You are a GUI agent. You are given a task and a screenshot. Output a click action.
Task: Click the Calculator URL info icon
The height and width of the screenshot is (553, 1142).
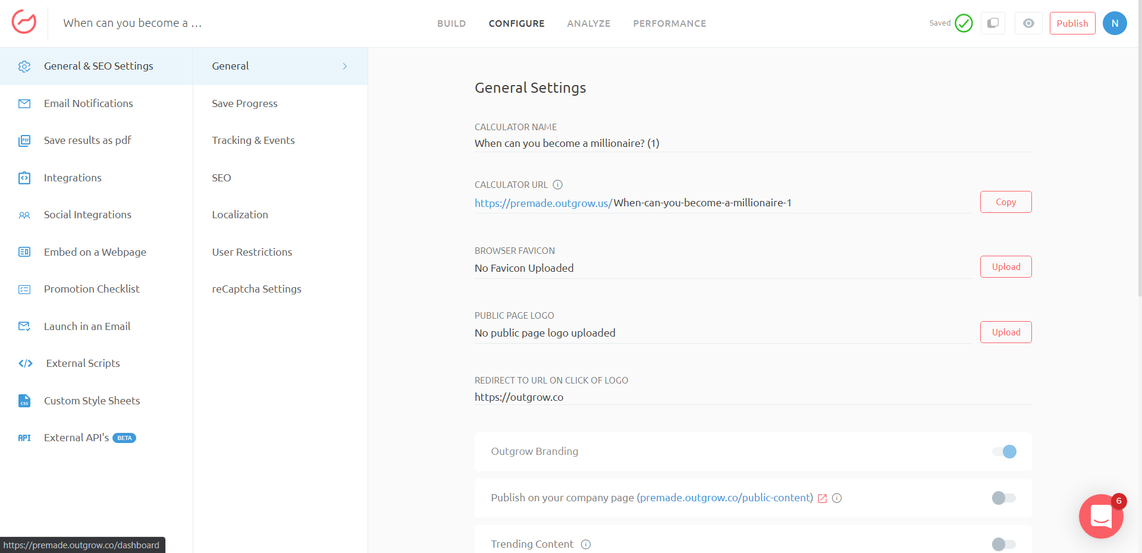(x=557, y=185)
